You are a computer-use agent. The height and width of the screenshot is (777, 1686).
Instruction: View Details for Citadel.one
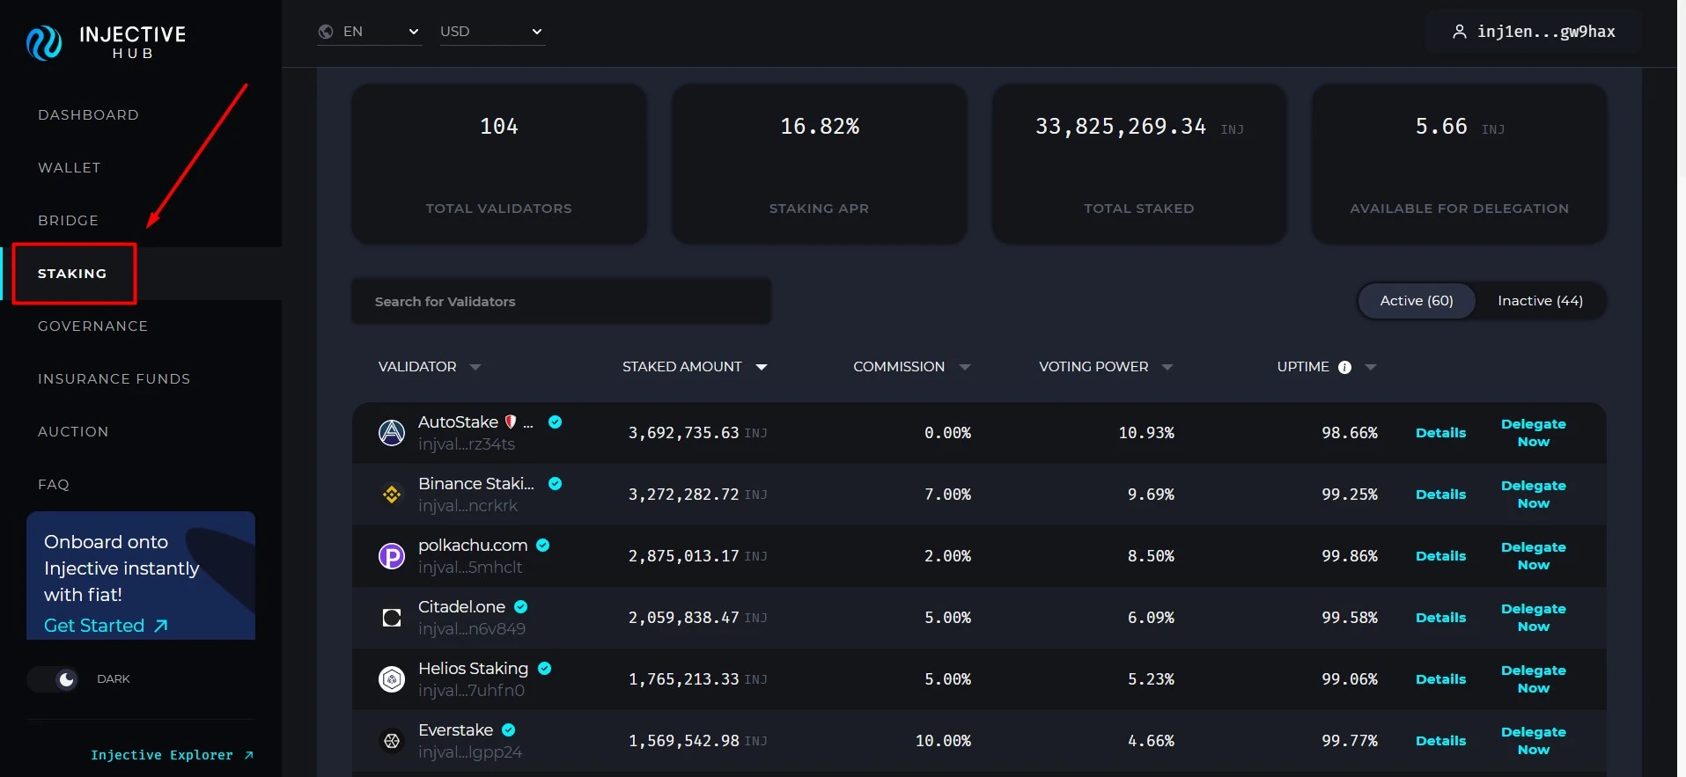1440,618
